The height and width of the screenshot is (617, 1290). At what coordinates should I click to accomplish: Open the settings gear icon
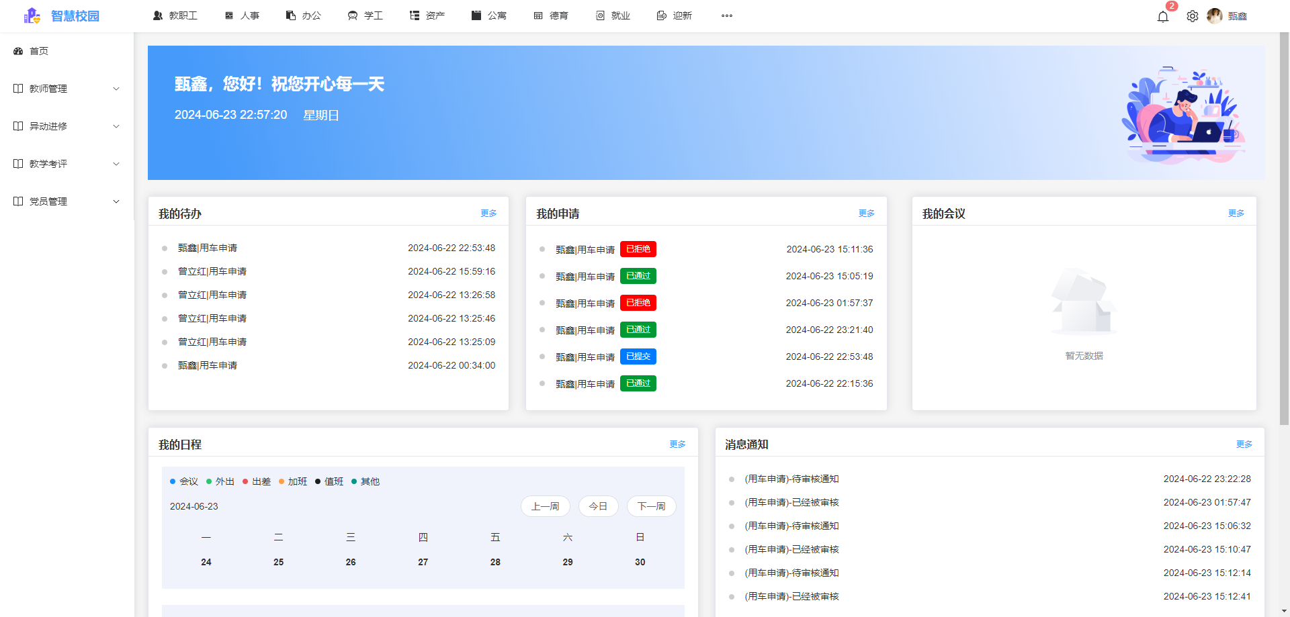pos(1193,16)
